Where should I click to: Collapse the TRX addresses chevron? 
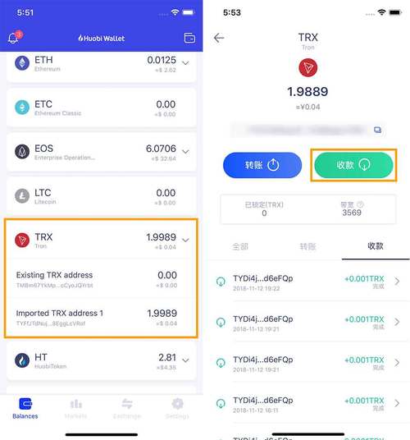pos(185,240)
